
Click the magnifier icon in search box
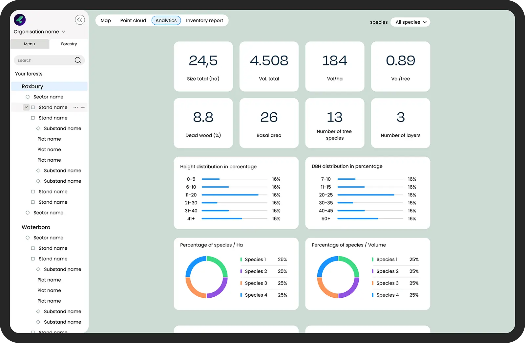[x=78, y=60]
